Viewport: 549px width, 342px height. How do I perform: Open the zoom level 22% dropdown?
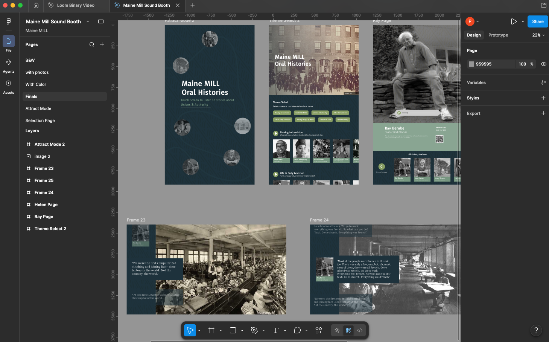[538, 35]
